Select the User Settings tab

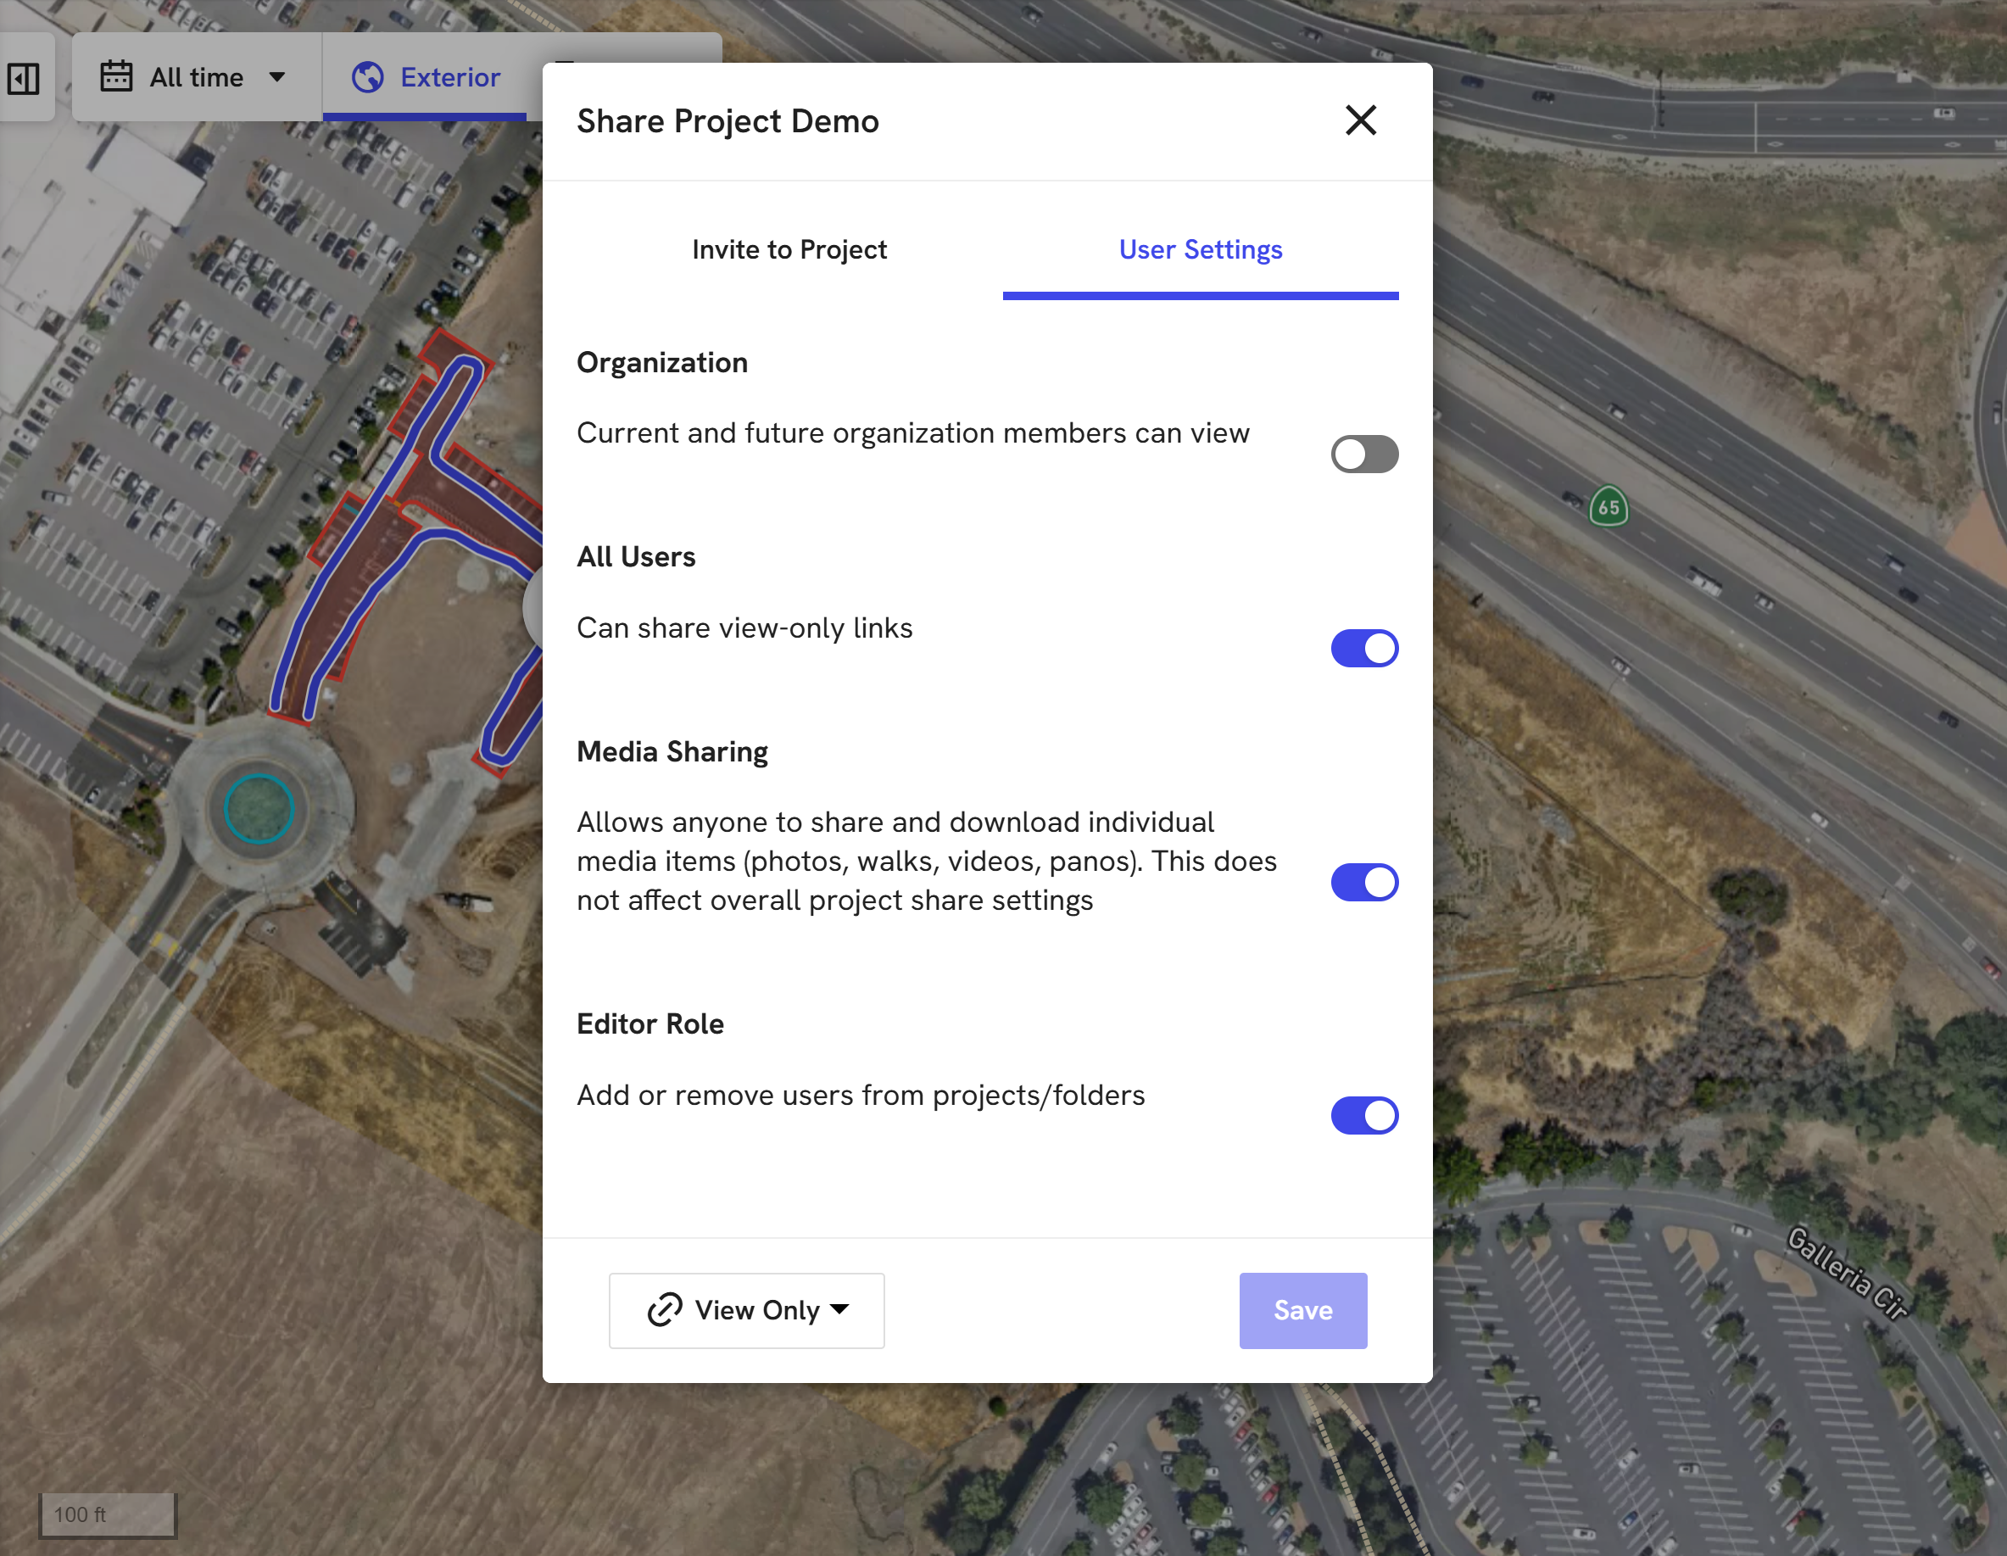[1200, 250]
